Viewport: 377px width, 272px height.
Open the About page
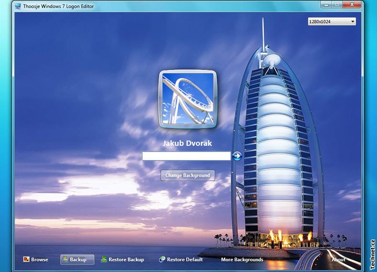click(338, 260)
